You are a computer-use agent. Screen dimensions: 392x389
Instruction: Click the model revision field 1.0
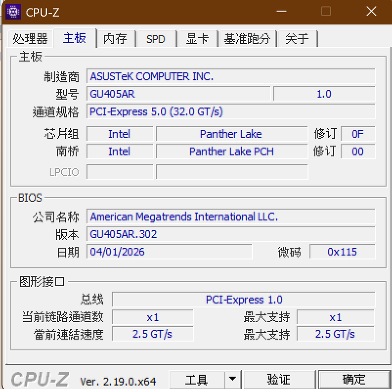[x=324, y=94]
